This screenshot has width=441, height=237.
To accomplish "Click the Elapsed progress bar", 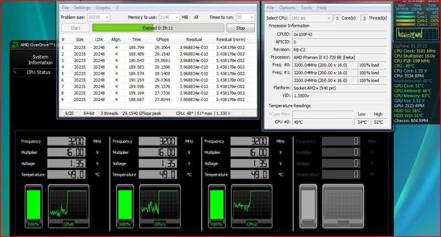I will click(158, 28).
